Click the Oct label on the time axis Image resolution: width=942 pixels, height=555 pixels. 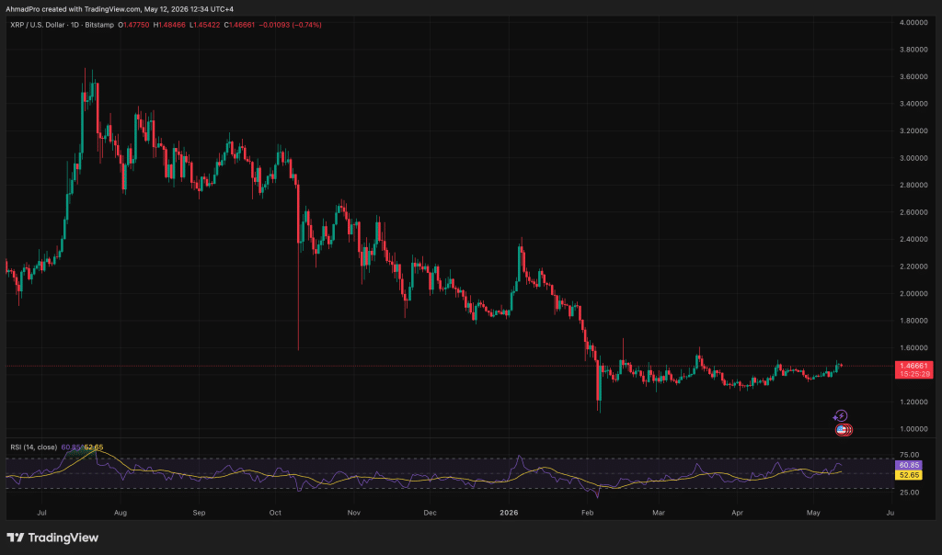(275, 513)
